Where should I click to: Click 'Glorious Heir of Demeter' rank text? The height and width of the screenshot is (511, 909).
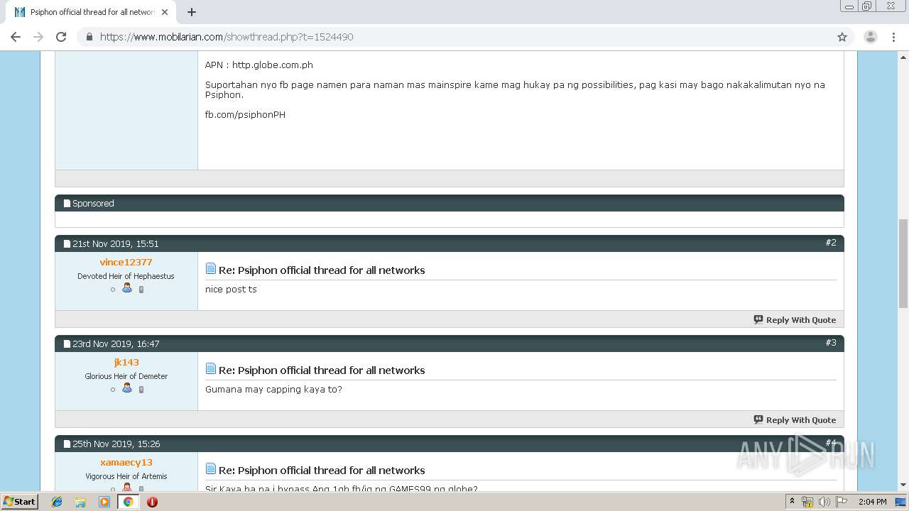(x=126, y=376)
